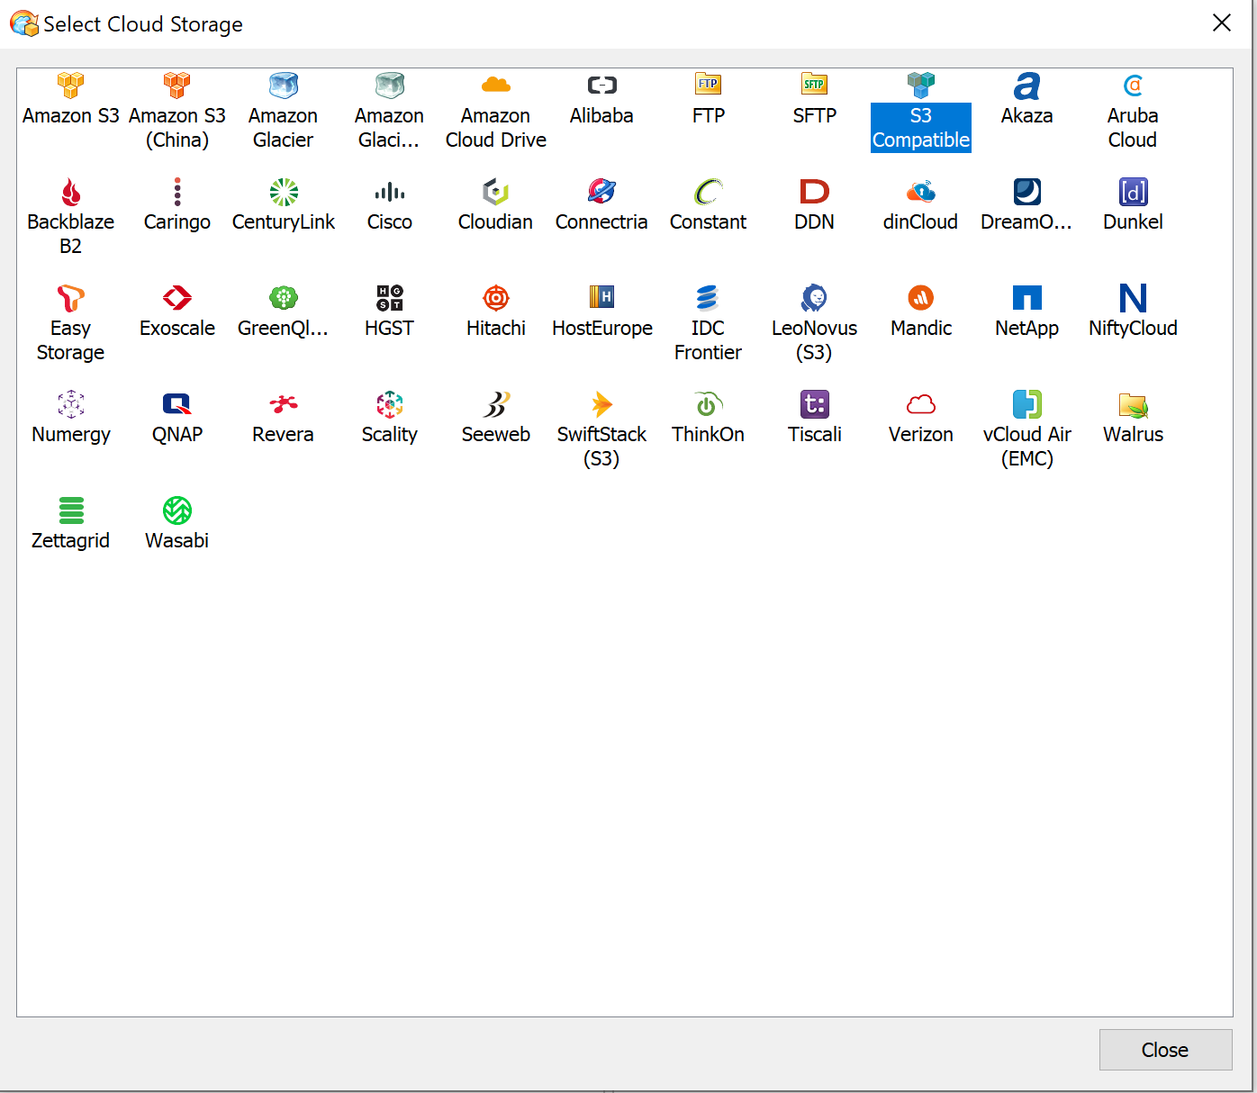Select the Connectria icon
This screenshot has width=1257, height=1093.
[601, 192]
